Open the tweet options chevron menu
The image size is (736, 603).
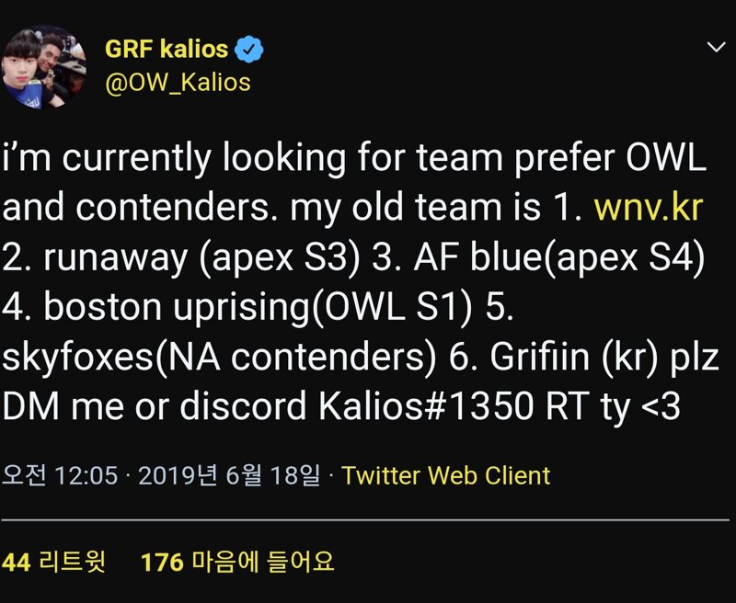click(716, 47)
